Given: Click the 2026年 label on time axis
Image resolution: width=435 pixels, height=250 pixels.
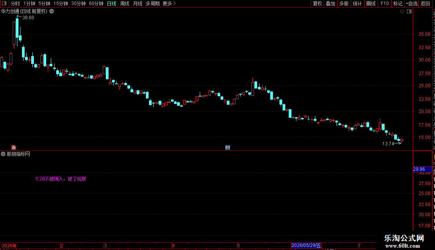Looking at the screenshot, I should pos(9,245).
